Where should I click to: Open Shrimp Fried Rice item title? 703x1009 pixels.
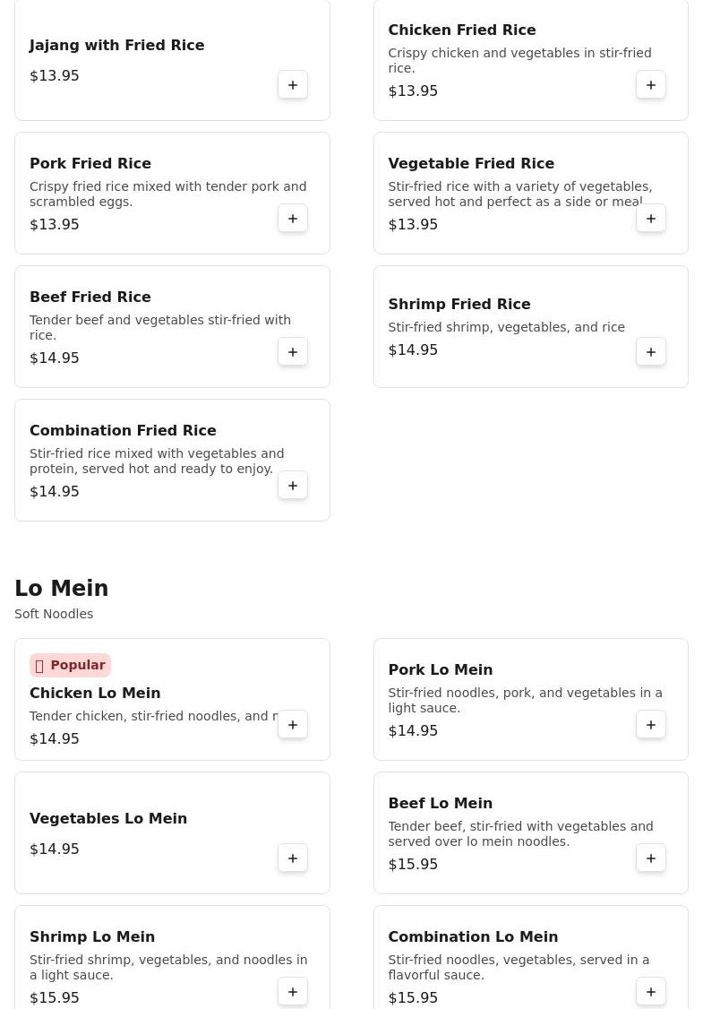[x=459, y=304]
